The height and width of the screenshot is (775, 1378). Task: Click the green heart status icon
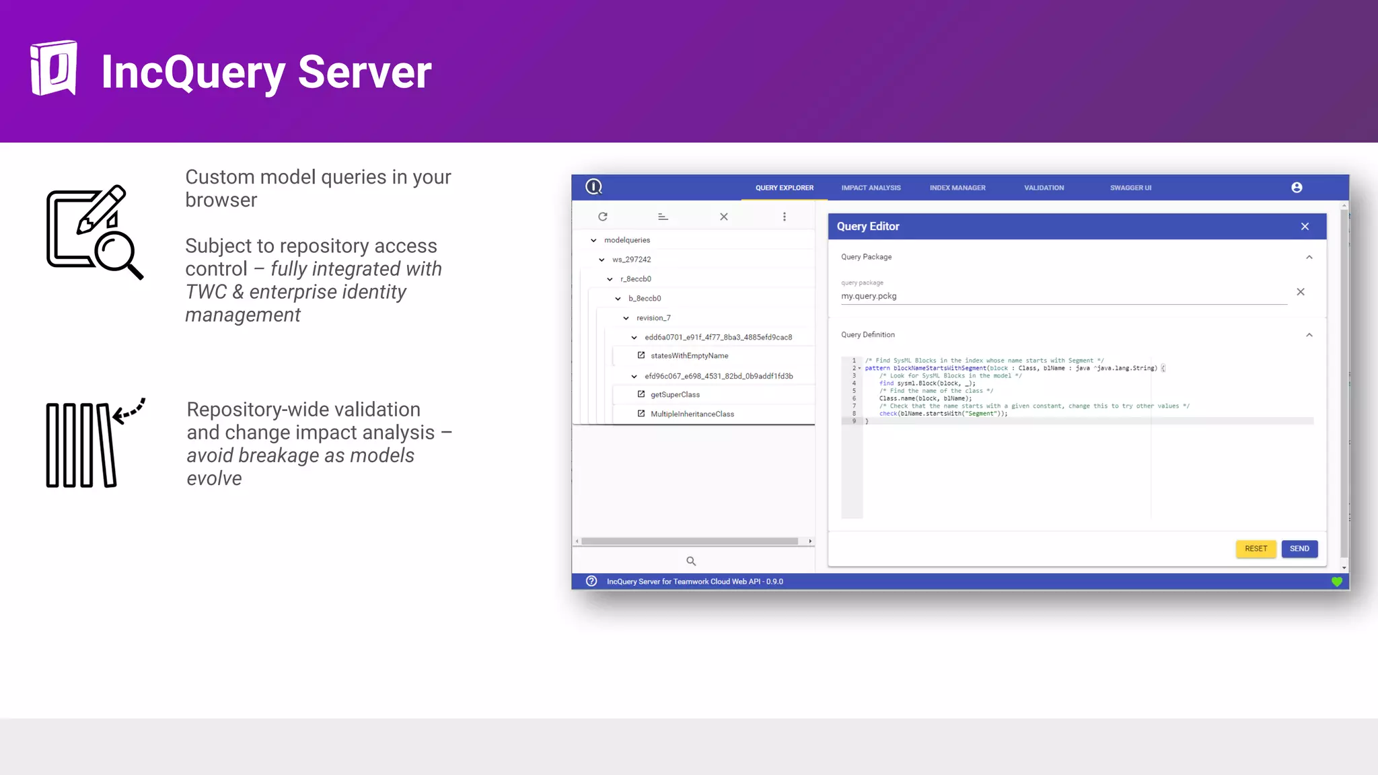1337,582
